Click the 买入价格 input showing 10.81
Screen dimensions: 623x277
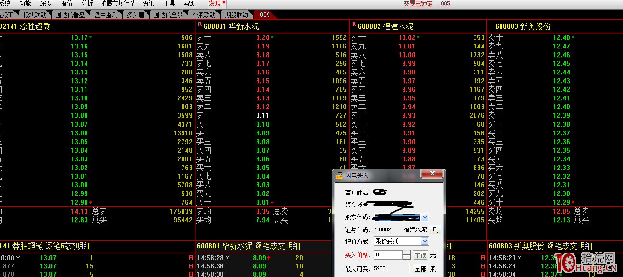tap(388, 255)
